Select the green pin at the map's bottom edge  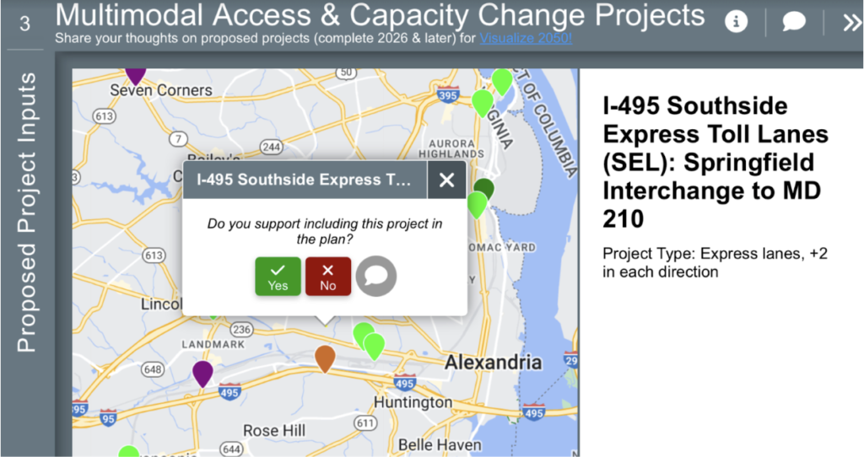coord(128,451)
